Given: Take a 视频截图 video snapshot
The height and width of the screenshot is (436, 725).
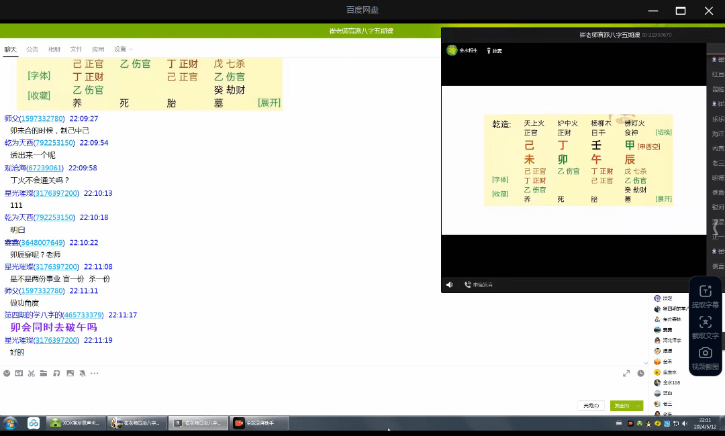Looking at the screenshot, I should coord(705,358).
